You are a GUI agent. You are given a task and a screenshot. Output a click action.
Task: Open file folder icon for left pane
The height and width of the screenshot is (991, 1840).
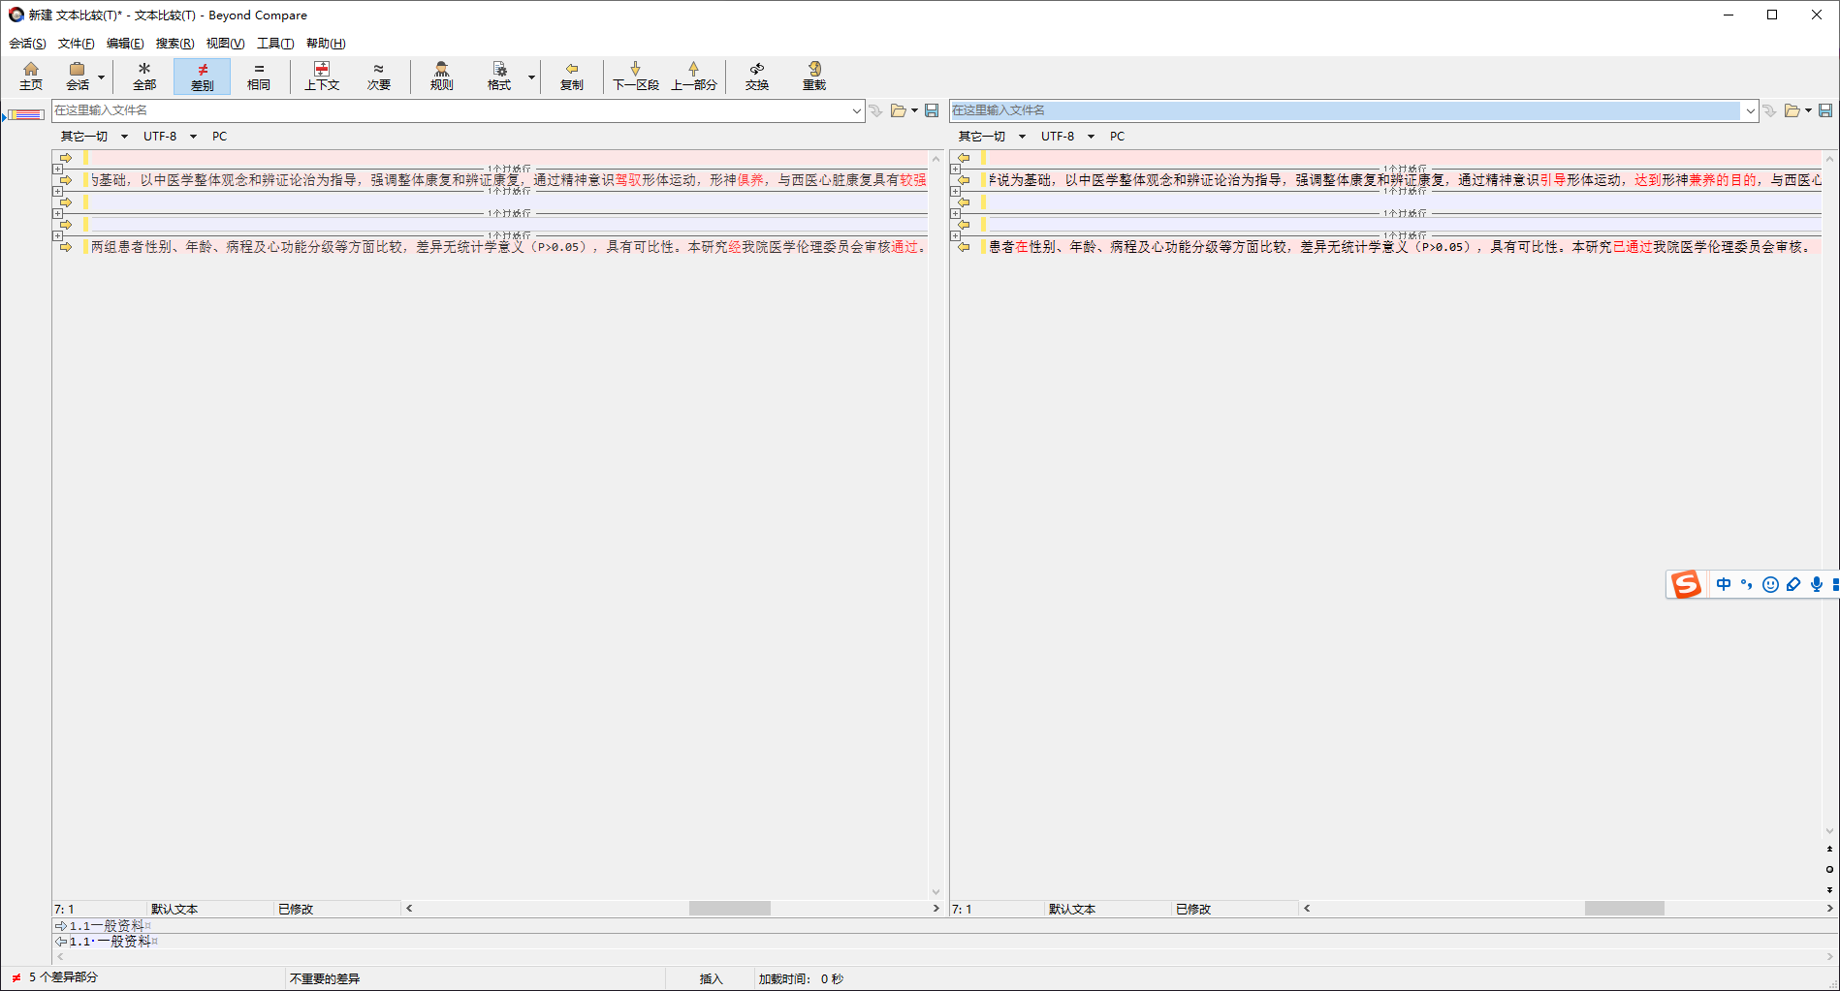[x=899, y=110]
